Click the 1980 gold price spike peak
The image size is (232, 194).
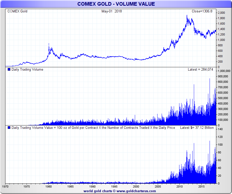[x=49, y=44]
